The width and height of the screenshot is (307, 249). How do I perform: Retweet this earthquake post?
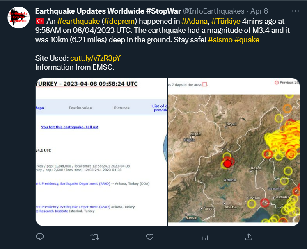click(x=94, y=237)
